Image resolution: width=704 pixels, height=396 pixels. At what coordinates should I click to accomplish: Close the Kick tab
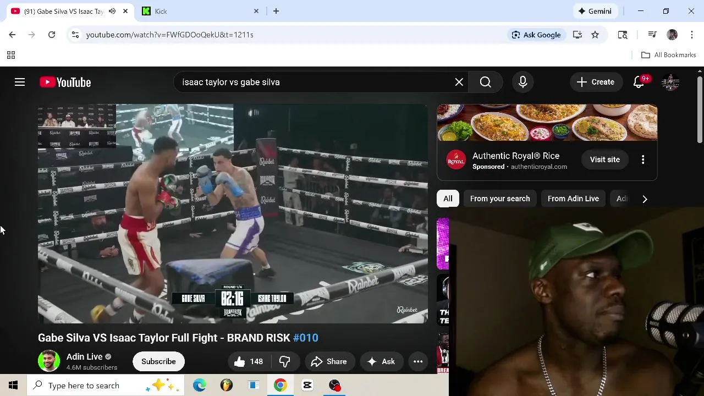[256, 11]
